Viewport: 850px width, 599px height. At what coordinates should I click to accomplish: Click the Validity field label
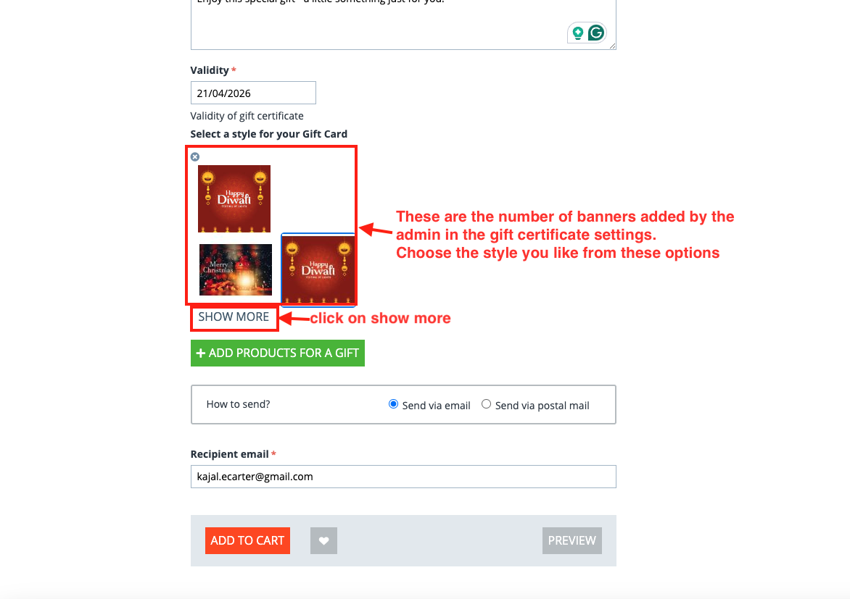click(x=210, y=70)
